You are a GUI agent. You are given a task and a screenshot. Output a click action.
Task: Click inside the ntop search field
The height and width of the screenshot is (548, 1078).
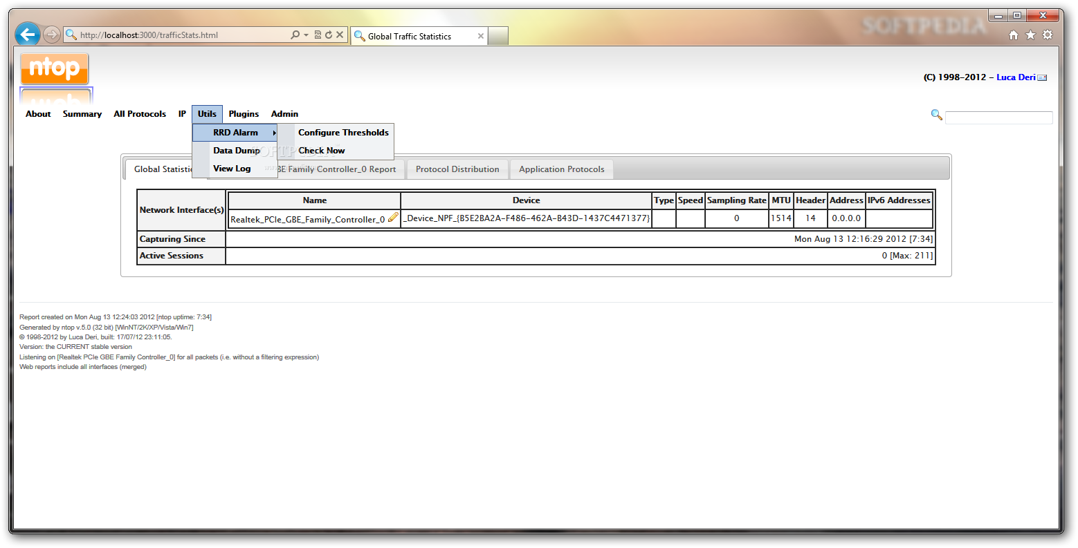[998, 117]
